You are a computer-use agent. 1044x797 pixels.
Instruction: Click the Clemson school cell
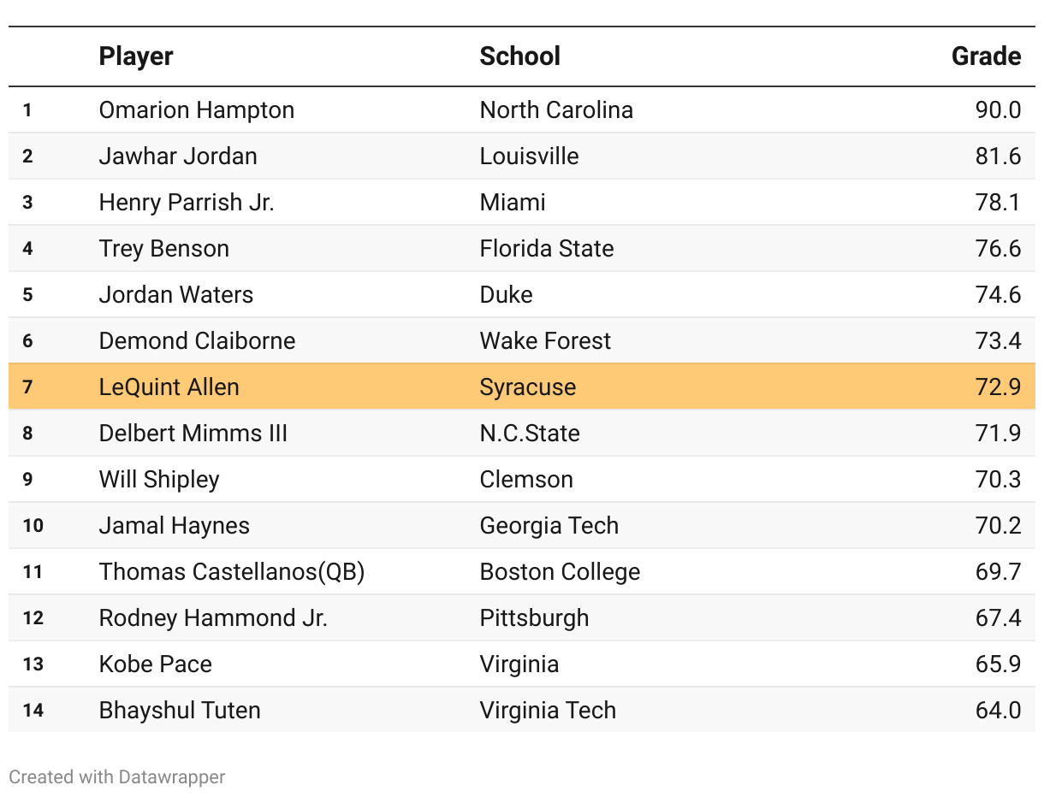[x=526, y=480]
